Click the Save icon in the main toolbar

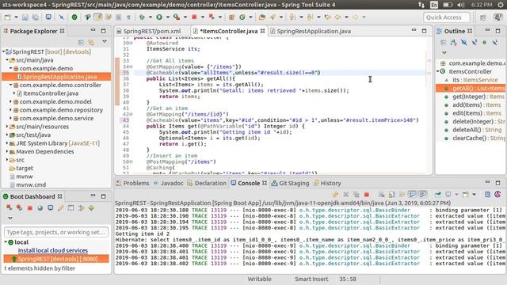point(25,17)
